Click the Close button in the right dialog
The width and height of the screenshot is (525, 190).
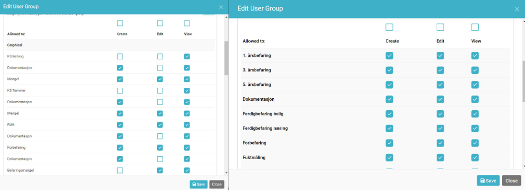click(512, 181)
